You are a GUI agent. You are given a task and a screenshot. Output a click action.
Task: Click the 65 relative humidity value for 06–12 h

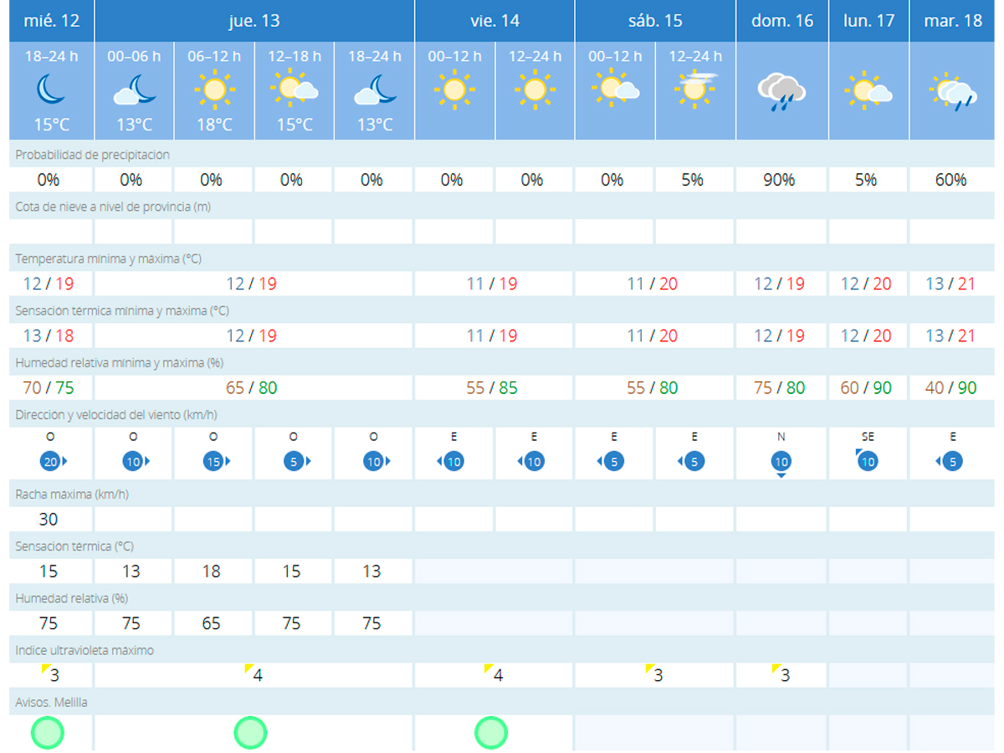212,623
